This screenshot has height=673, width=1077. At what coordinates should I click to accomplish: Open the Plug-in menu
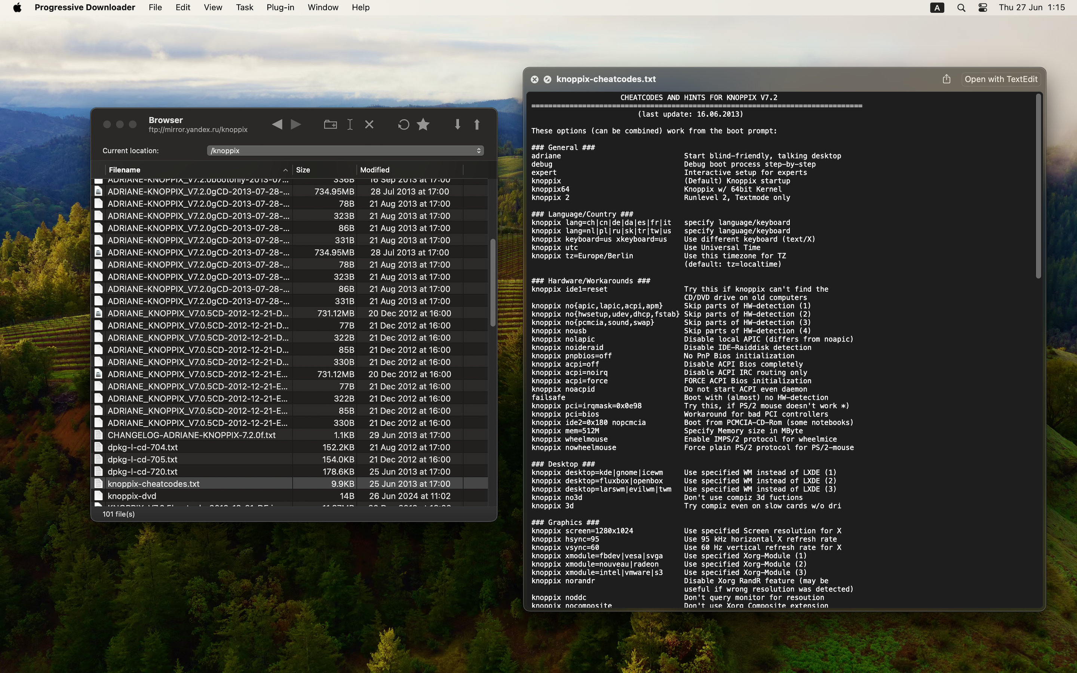point(280,7)
